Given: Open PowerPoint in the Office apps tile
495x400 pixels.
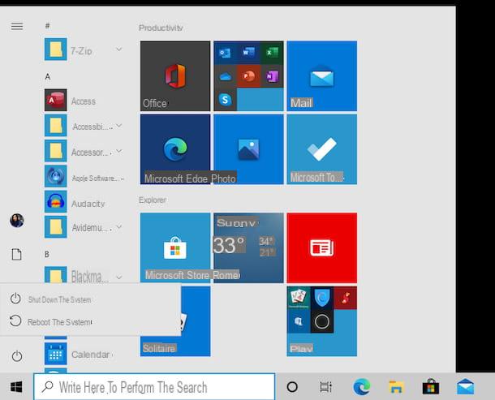Looking at the screenshot, I should click(248, 76).
